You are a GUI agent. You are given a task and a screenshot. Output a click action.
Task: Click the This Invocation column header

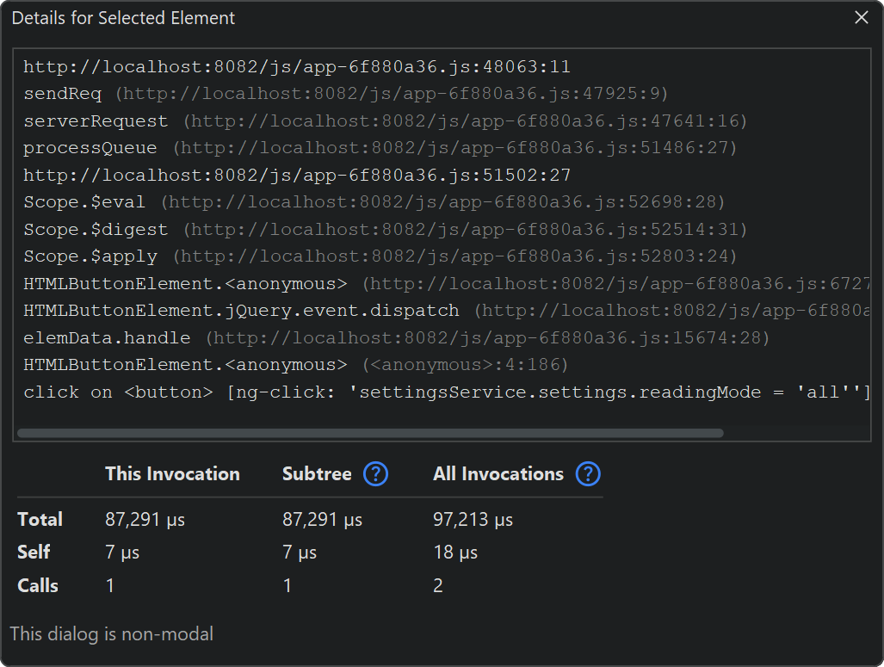click(172, 474)
